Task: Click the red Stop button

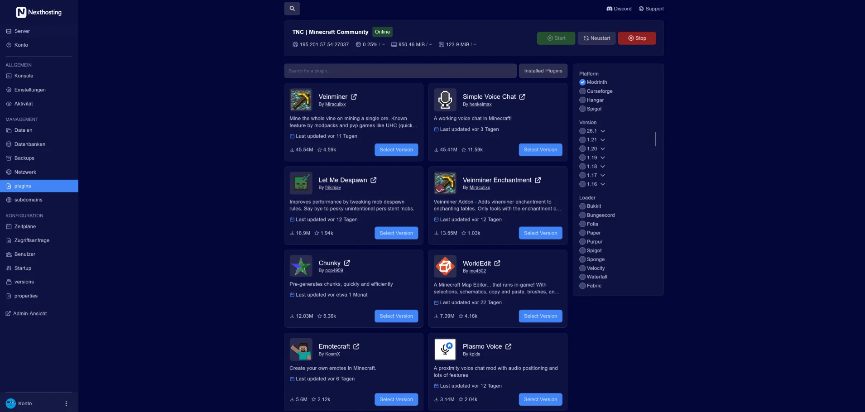Action: (x=637, y=38)
